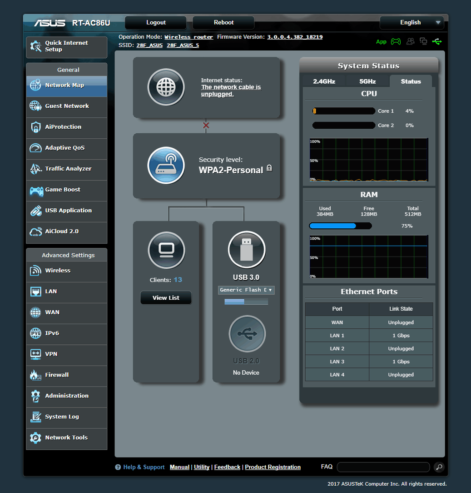Click the guest users status icon in header
This screenshot has height=493, width=471.
(x=411, y=41)
